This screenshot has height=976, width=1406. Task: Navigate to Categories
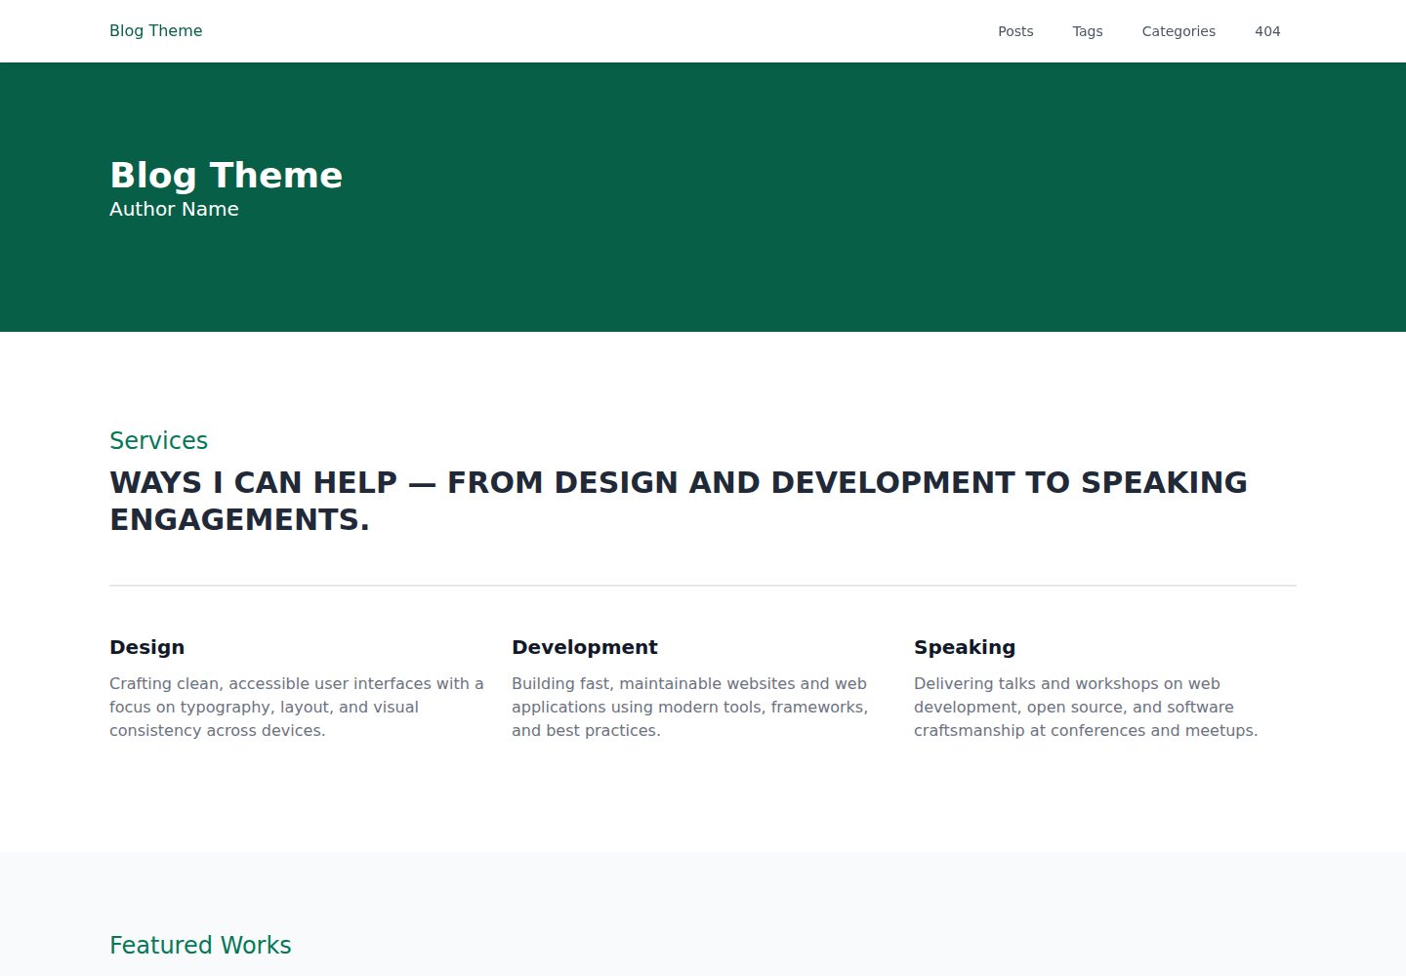tap(1179, 31)
